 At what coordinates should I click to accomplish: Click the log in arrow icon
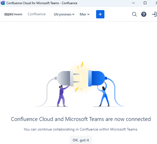[x=154, y=14]
